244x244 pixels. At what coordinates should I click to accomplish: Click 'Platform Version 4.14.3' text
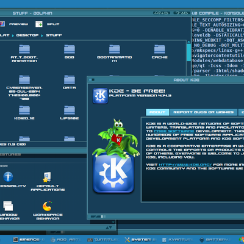pos(140,96)
